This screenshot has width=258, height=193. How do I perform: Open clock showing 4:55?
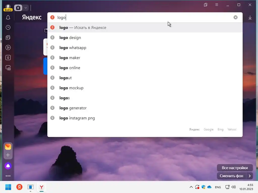coord(246,187)
